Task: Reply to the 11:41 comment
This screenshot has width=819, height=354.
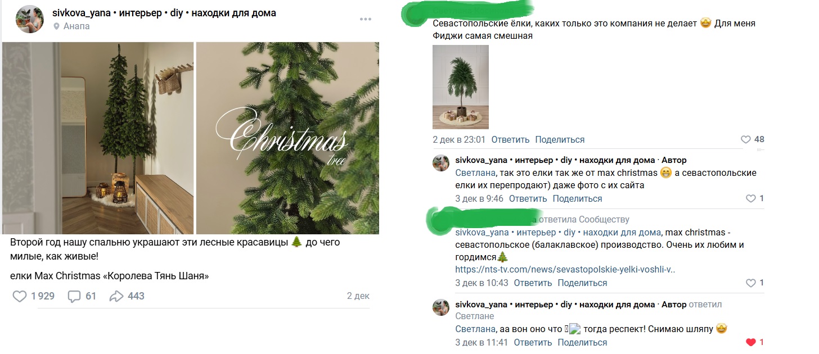Action: 533,343
